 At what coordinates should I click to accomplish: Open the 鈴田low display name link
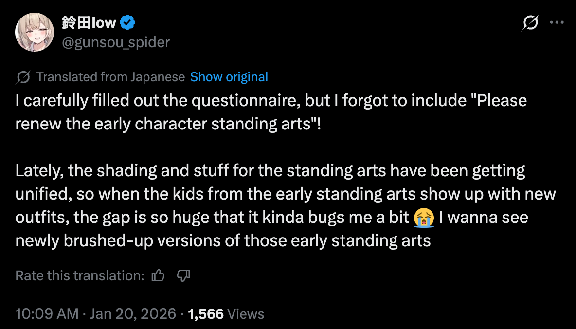[89, 22]
